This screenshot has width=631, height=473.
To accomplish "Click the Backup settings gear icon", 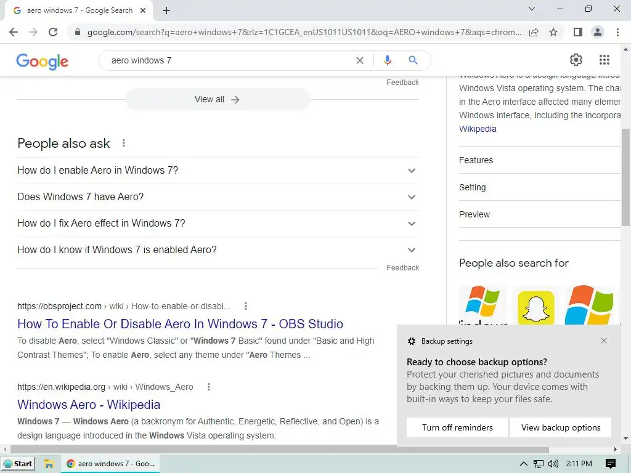I will click(x=411, y=341).
